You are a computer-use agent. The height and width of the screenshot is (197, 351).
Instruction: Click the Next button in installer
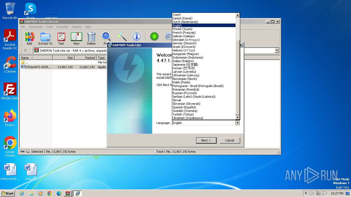coord(206,140)
